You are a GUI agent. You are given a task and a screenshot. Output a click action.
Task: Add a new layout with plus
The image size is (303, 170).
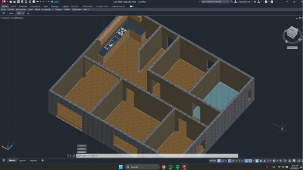(42, 161)
